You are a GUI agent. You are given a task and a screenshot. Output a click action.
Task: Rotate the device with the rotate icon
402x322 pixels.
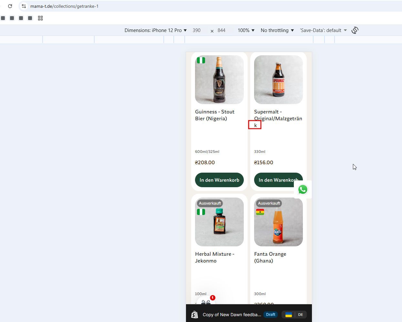(355, 30)
